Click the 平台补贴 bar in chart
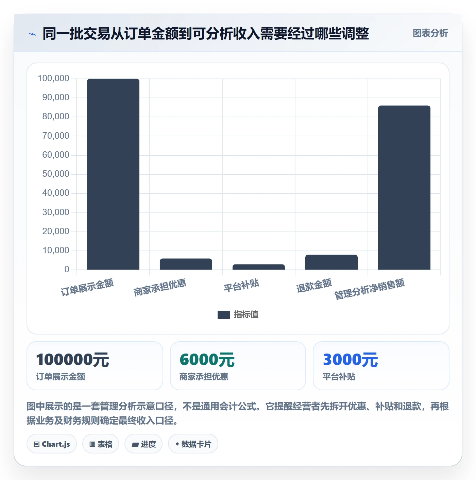Viewport: 476px width, 480px height. click(x=259, y=267)
